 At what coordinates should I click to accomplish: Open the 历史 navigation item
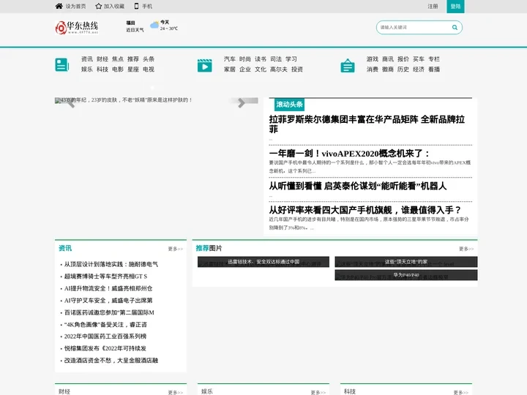[x=403, y=69]
